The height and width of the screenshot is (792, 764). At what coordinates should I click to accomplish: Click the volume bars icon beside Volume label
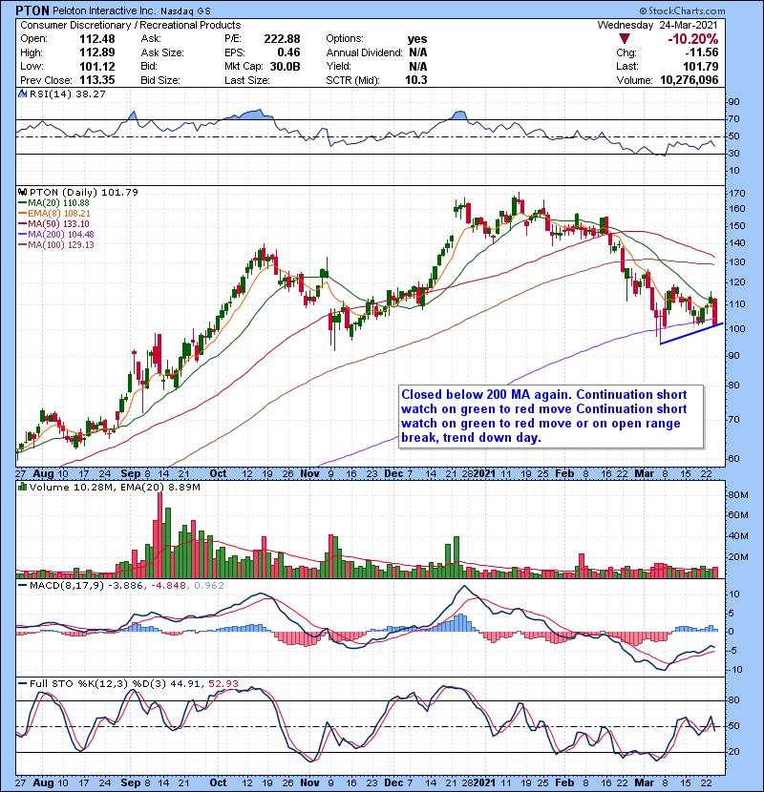point(22,487)
